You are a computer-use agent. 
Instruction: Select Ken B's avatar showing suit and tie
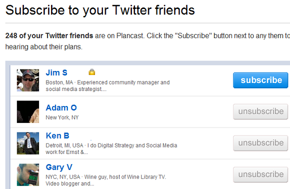pos(28,143)
